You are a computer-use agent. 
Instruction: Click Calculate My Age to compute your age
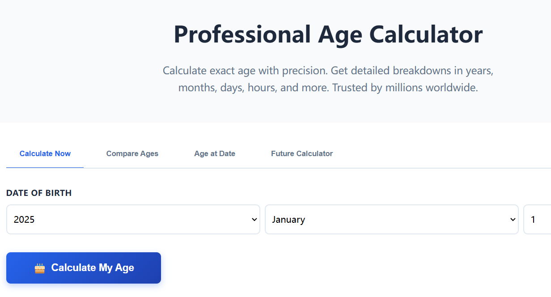click(x=84, y=267)
